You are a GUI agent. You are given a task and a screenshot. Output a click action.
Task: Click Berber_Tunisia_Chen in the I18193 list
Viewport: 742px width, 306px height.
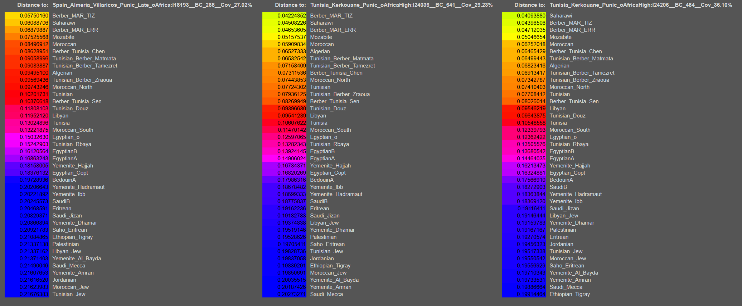(78, 51)
